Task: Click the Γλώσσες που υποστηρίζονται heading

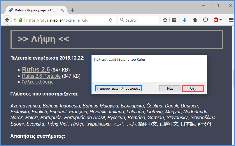Action: tap(45, 94)
